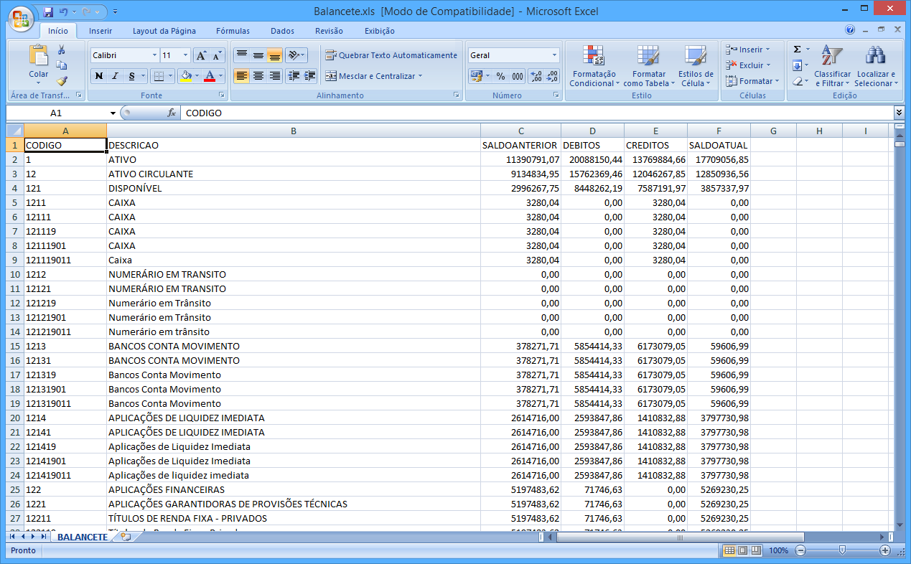Center cell text horizontally

tap(258, 76)
